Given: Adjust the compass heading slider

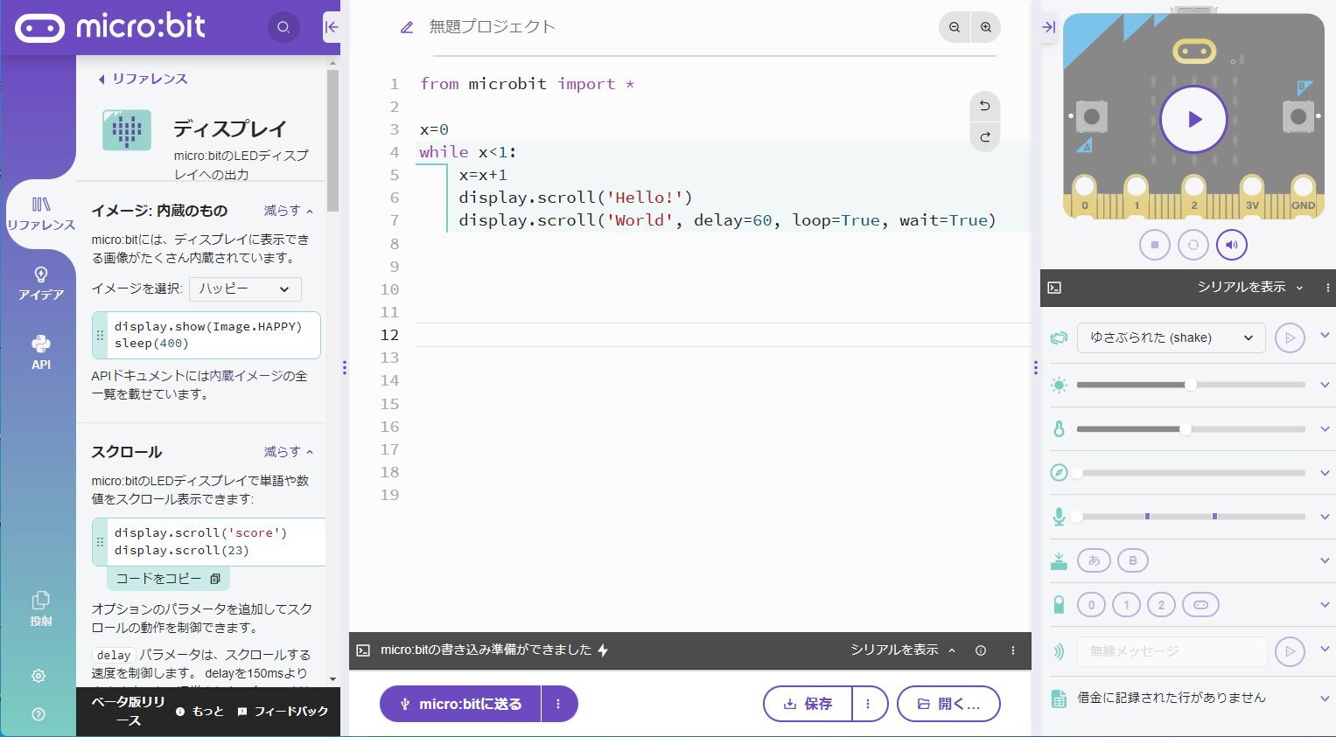Looking at the screenshot, I should pos(1191,473).
